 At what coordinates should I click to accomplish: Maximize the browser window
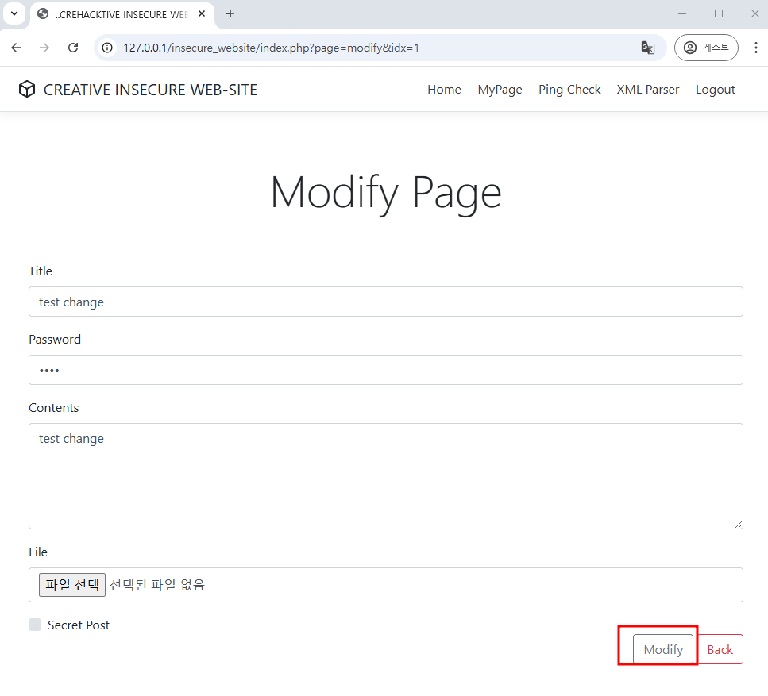(719, 13)
